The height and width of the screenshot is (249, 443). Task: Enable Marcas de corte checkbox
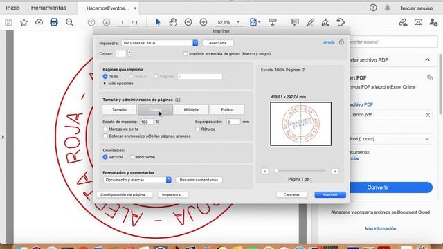click(x=105, y=129)
